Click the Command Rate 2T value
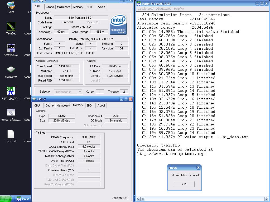 point(89,170)
